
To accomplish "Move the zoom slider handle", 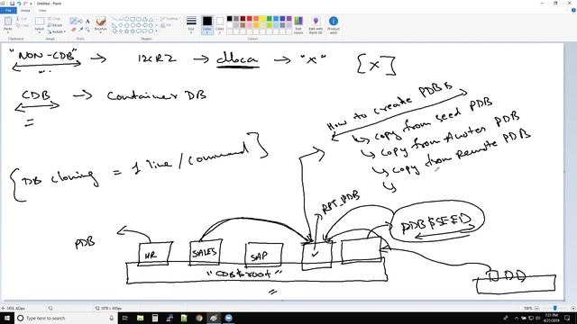I will pos(555,308).
